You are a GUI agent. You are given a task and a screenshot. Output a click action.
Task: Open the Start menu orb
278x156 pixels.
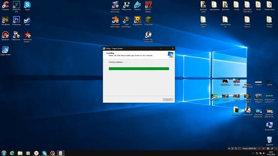4,153
